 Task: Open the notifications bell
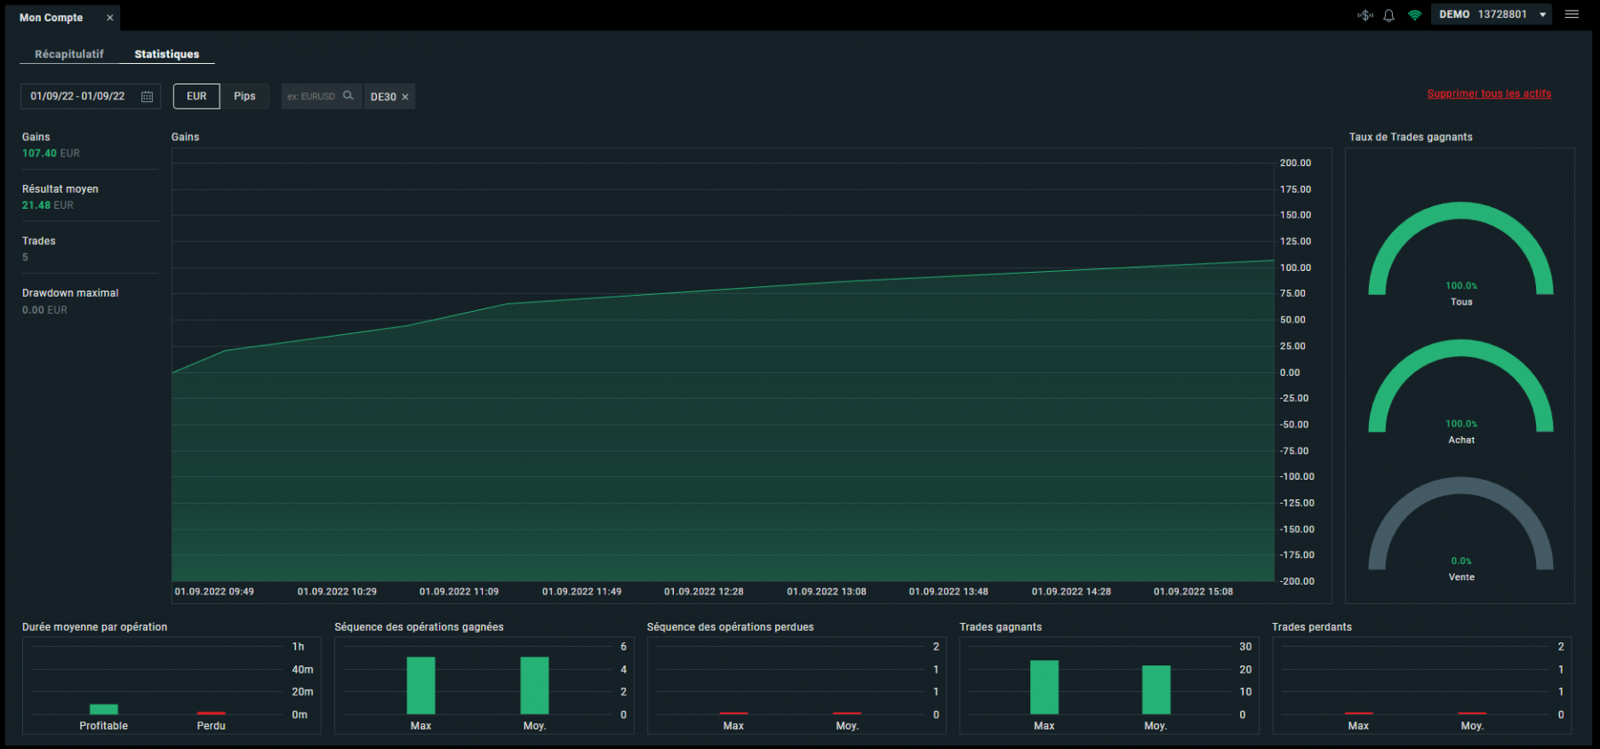1388,15
